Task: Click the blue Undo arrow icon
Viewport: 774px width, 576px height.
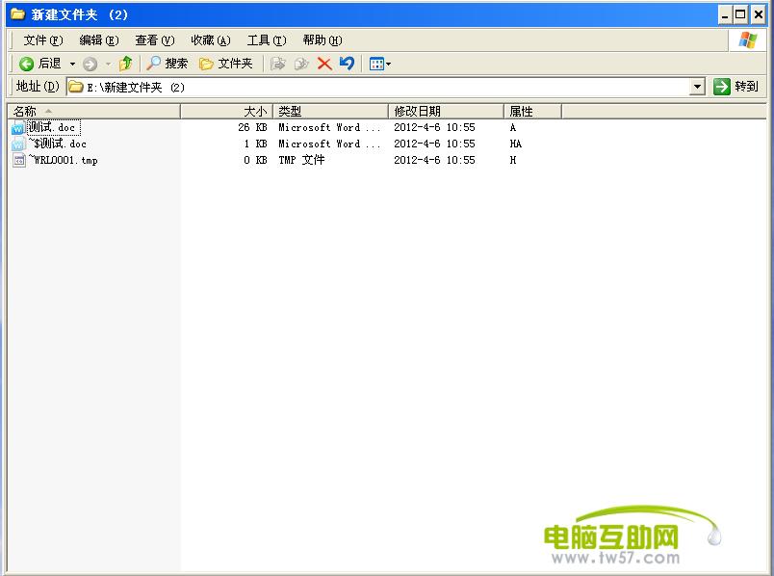Action: 347,64
